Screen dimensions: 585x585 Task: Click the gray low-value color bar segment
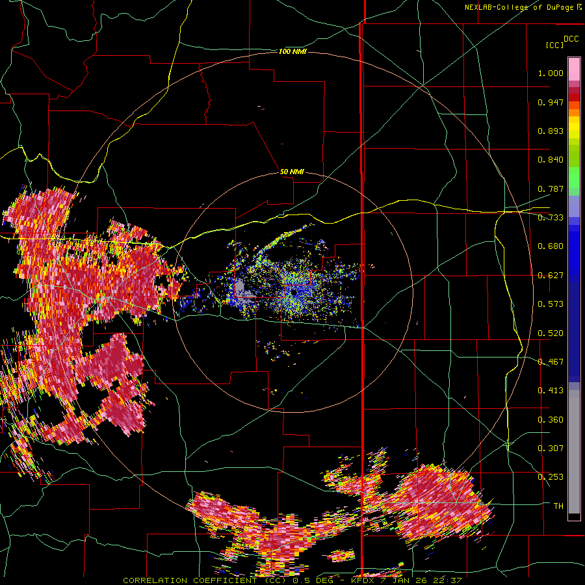[x=574, y=452]
